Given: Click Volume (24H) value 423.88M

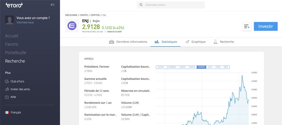Looking at the screenshot, I should [x=127, y=107].
